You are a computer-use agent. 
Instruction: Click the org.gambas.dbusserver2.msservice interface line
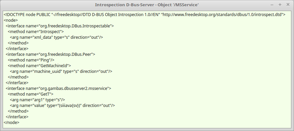58,89
